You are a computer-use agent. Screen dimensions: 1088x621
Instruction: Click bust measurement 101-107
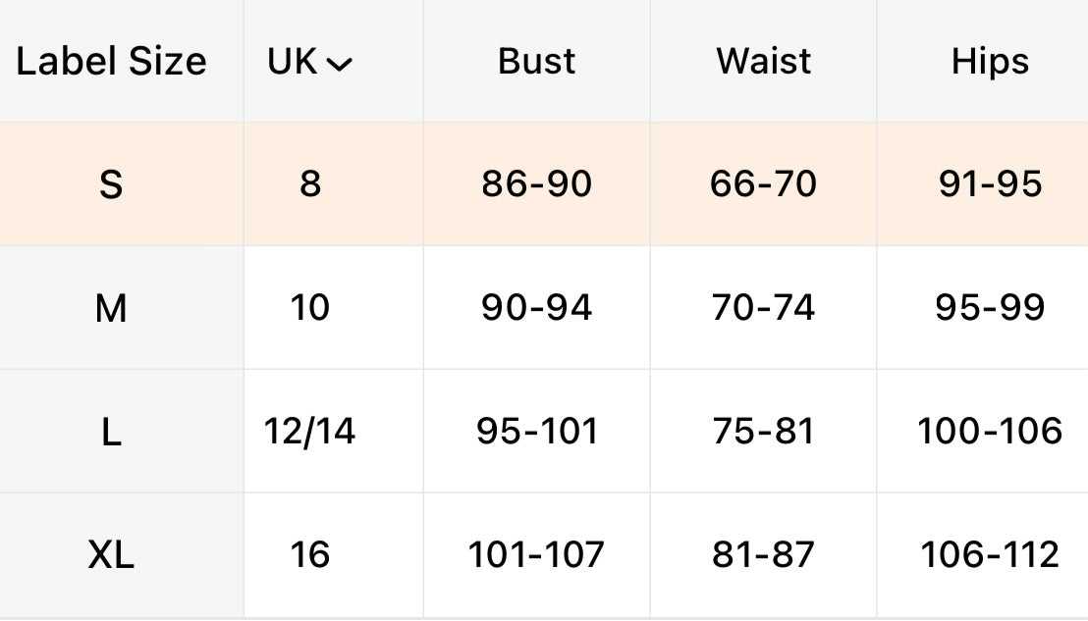[x=537, y=555]
